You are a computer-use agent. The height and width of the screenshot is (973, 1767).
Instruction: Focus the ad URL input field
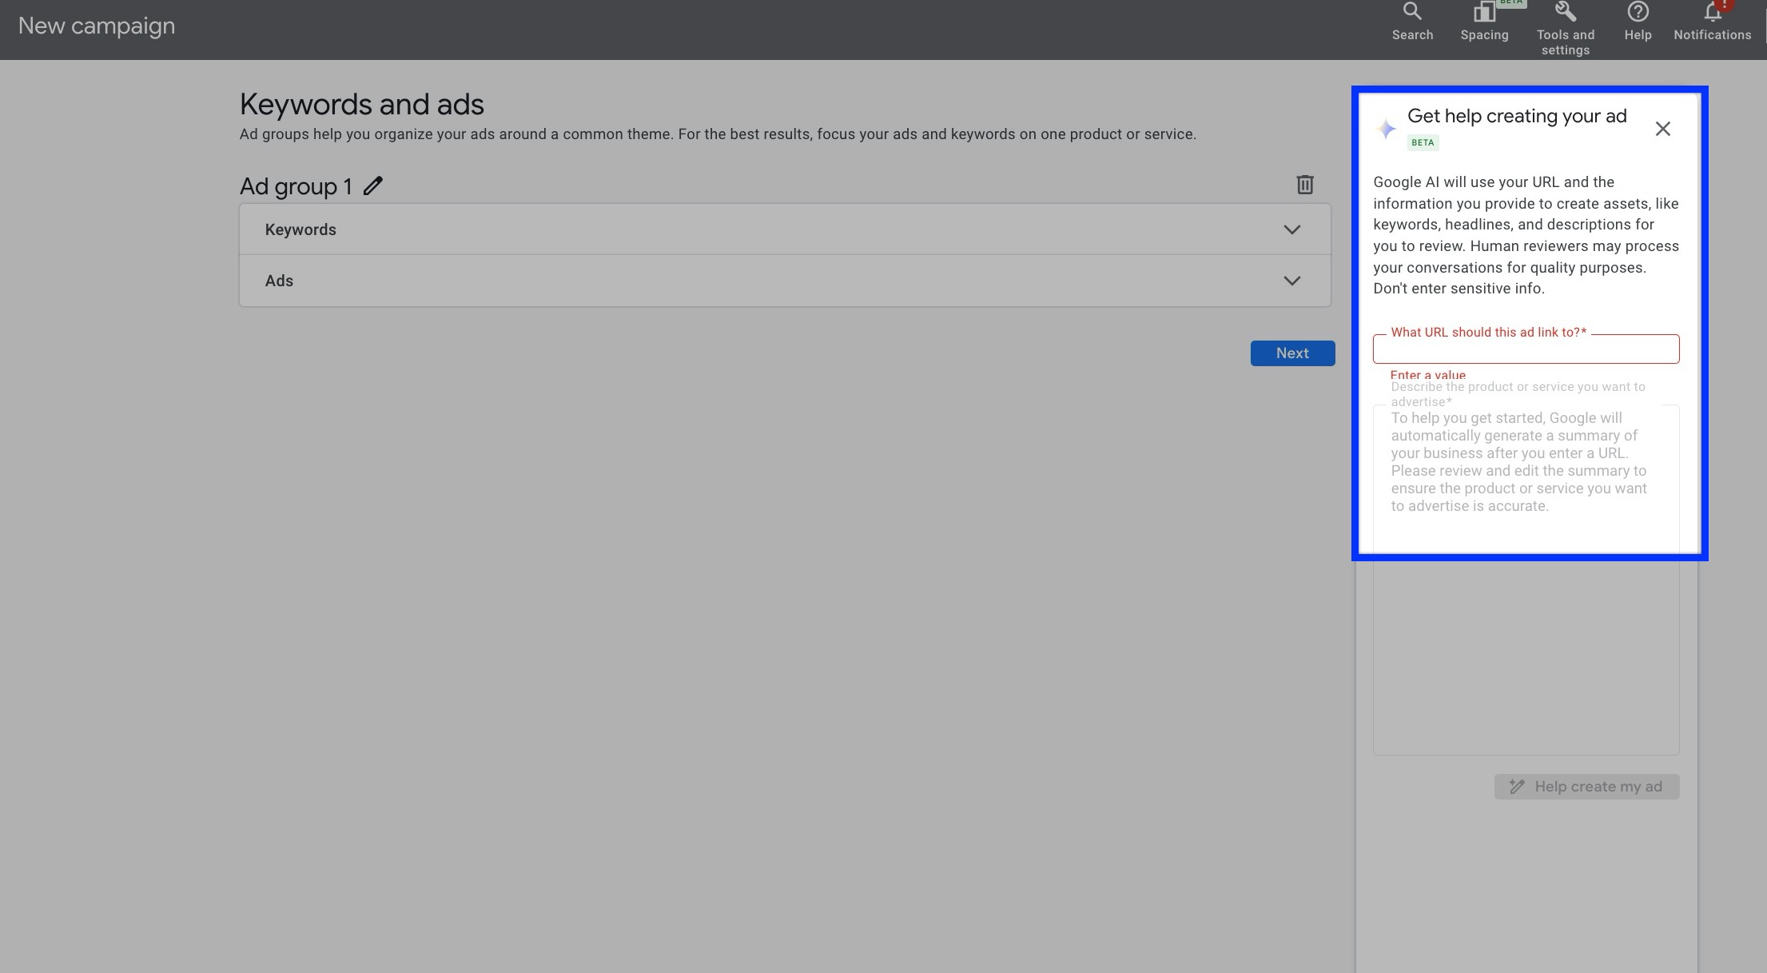point(1526,349)
